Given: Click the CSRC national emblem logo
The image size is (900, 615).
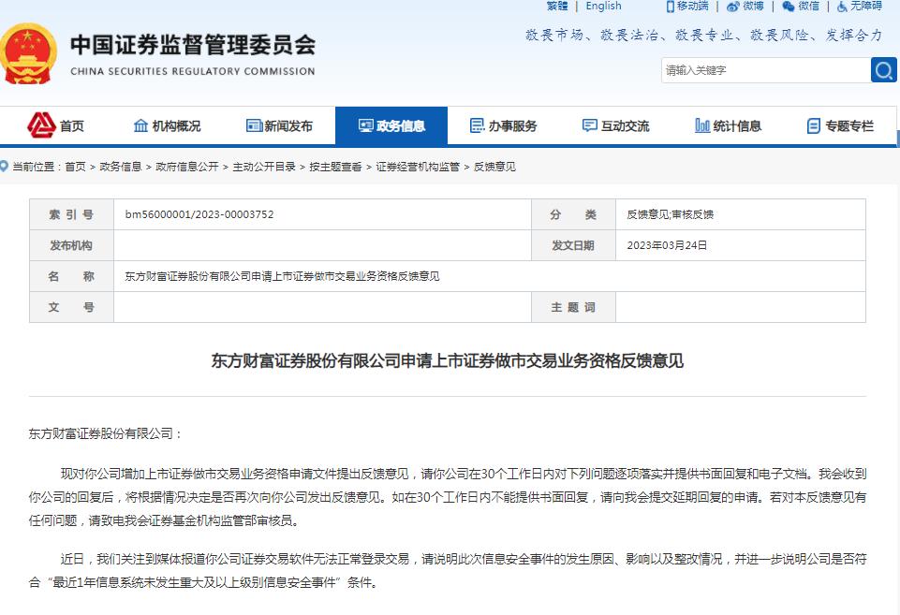Looking at the screenshot, I should point(31,49).
